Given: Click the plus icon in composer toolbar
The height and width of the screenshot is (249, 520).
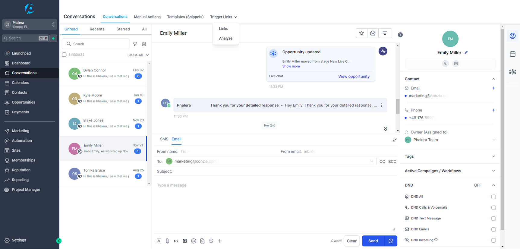Looking at the screenshot, I should coord(220,241).
